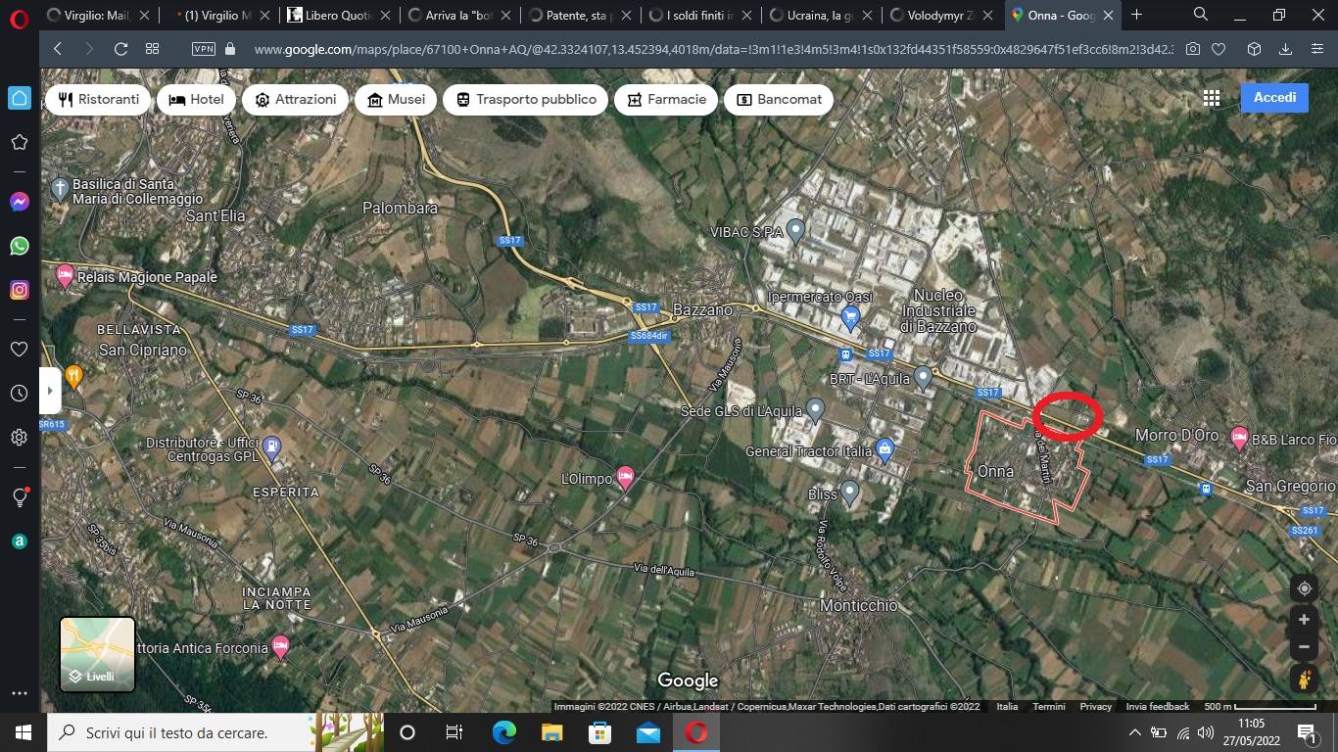The width and height of the screenshot is (1338, 752).
Task: Filter map by Ristoranti chip
Action: (x=98, y=100)
